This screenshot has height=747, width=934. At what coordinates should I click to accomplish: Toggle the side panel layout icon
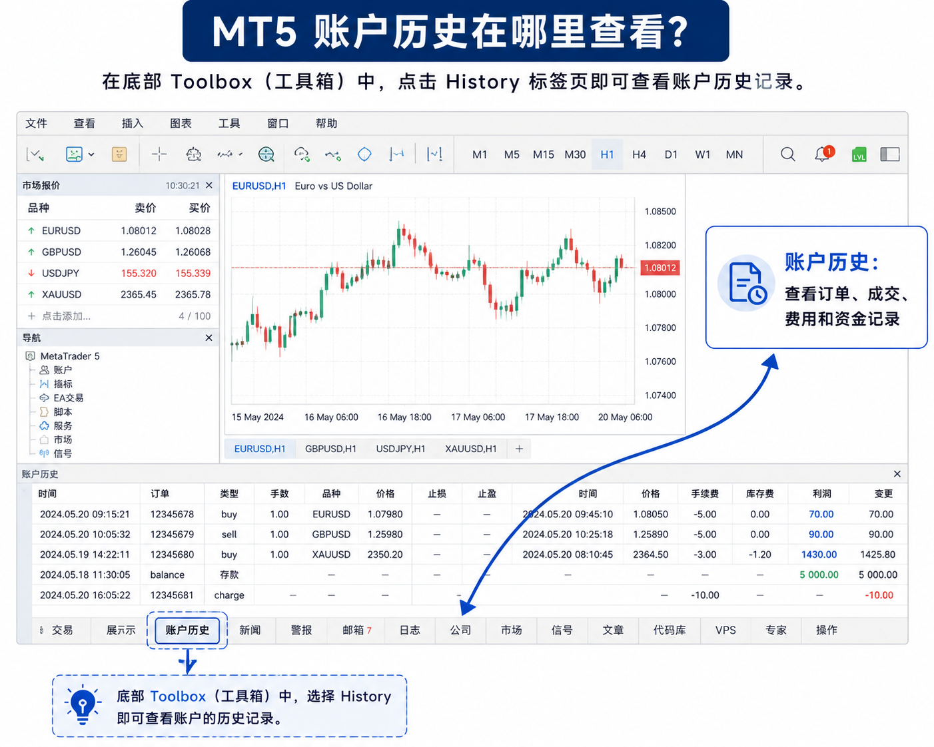890,154
